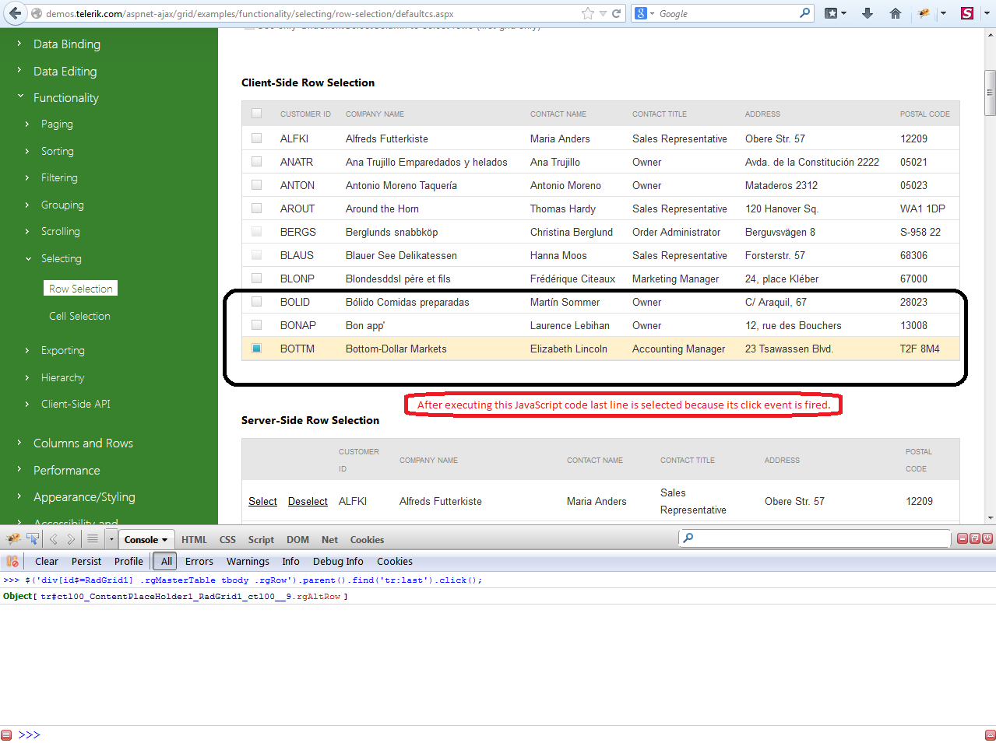Toggle the Persist console button

click(86, 561)
